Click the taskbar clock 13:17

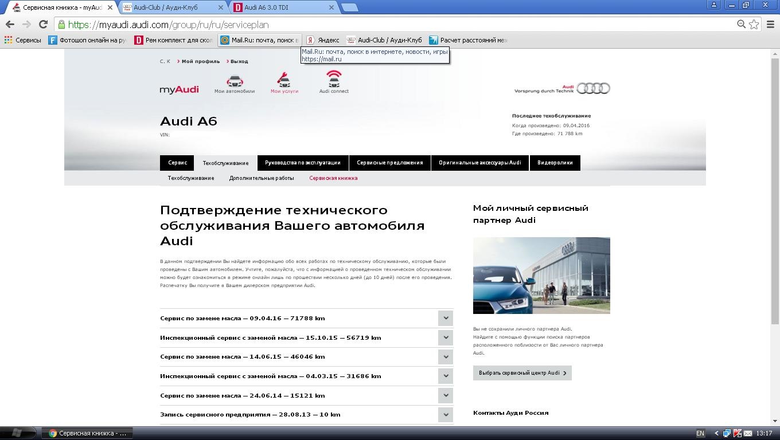click(x=764, y=434)
